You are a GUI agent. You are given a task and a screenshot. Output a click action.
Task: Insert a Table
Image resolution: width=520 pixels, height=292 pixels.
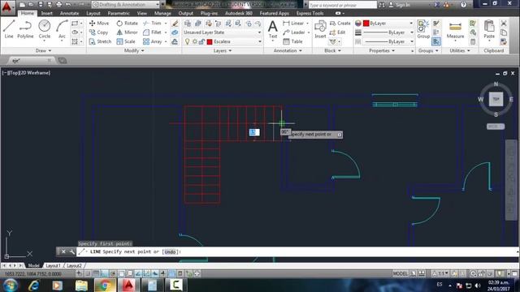click(292, 41)
